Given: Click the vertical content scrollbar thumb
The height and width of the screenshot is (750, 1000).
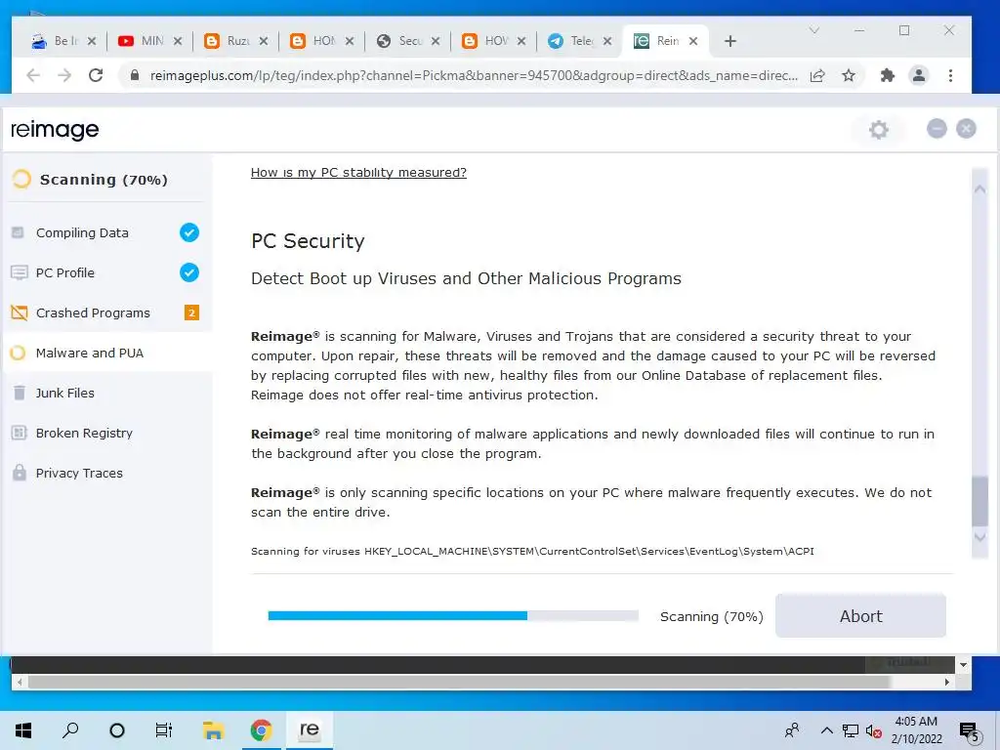Looking at the screenshot, I should point(979,501).
